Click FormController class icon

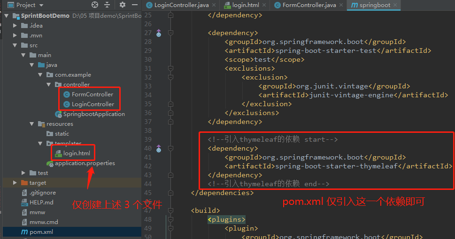[67, 94]
